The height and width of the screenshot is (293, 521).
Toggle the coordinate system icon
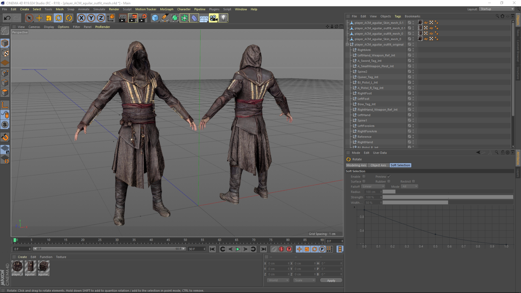[x=111, y=18]
